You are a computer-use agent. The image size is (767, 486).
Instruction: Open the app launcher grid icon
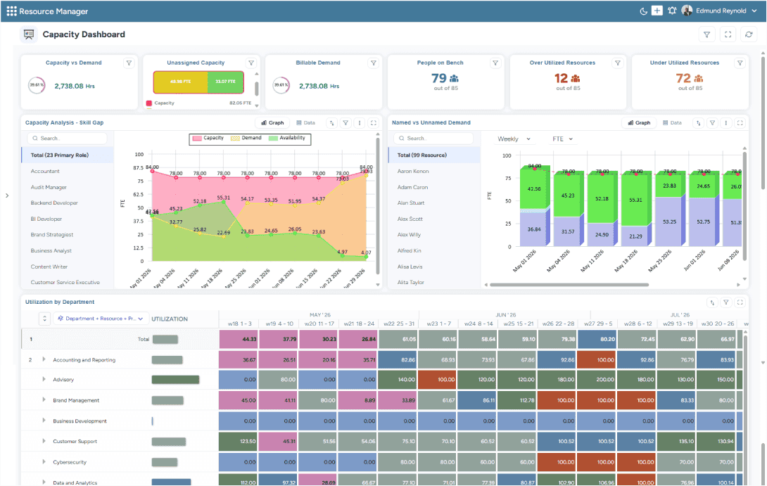11,11
